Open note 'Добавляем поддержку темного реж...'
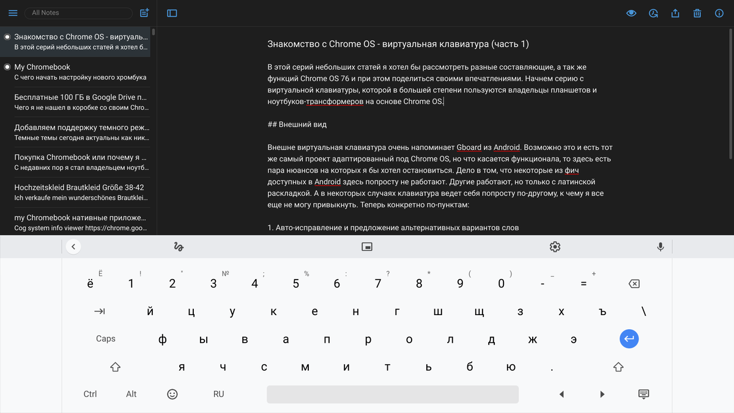The image size is (734, 413). [x=75, y=132]
